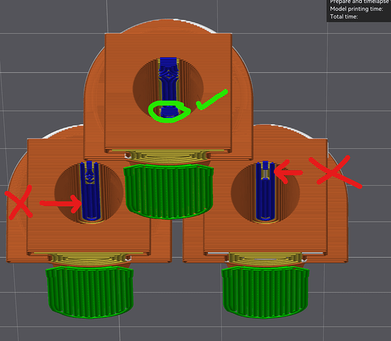
Task: Click the "Prepare and timelapse" line
Action: pyautogui.click(x=360, y=2)
